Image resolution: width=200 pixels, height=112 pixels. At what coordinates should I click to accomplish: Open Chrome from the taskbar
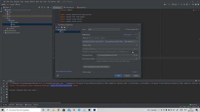click(58, 110)
